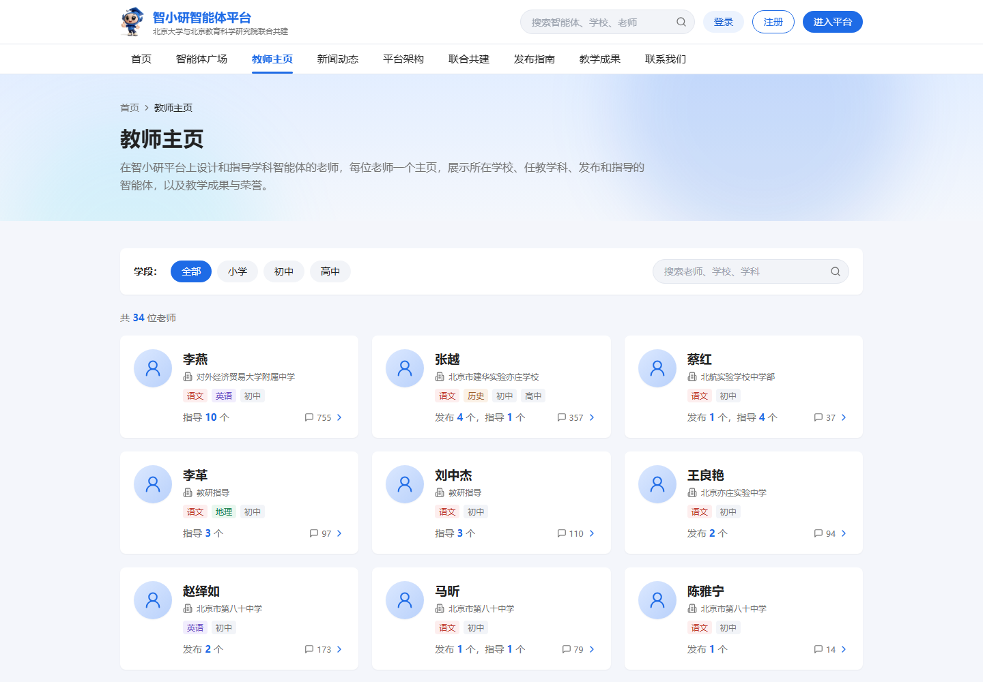Open teacher name 刘中杰
This screenshot has width=983, height=682.
pos(453,475)
